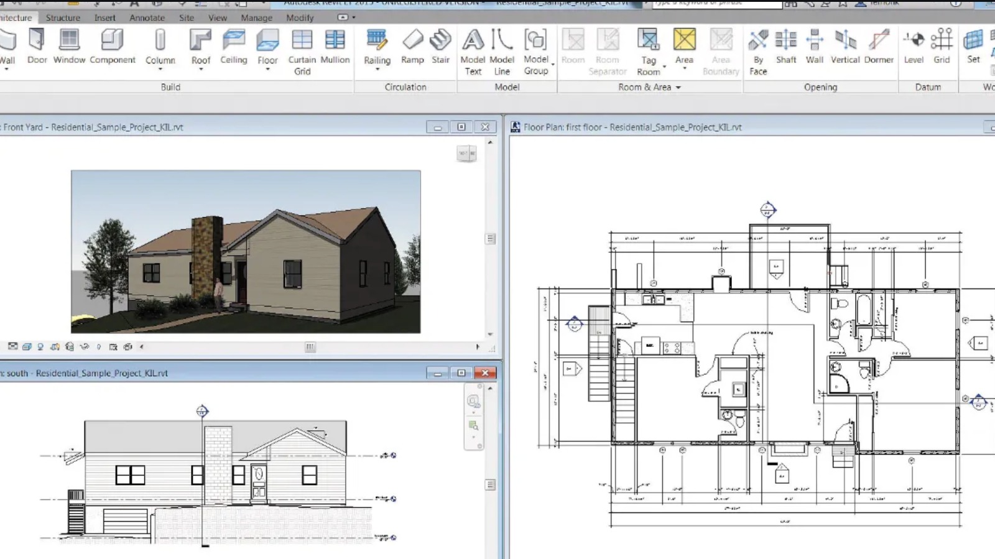Open the Site tab

pyautogui.click(x=187, y=17)
